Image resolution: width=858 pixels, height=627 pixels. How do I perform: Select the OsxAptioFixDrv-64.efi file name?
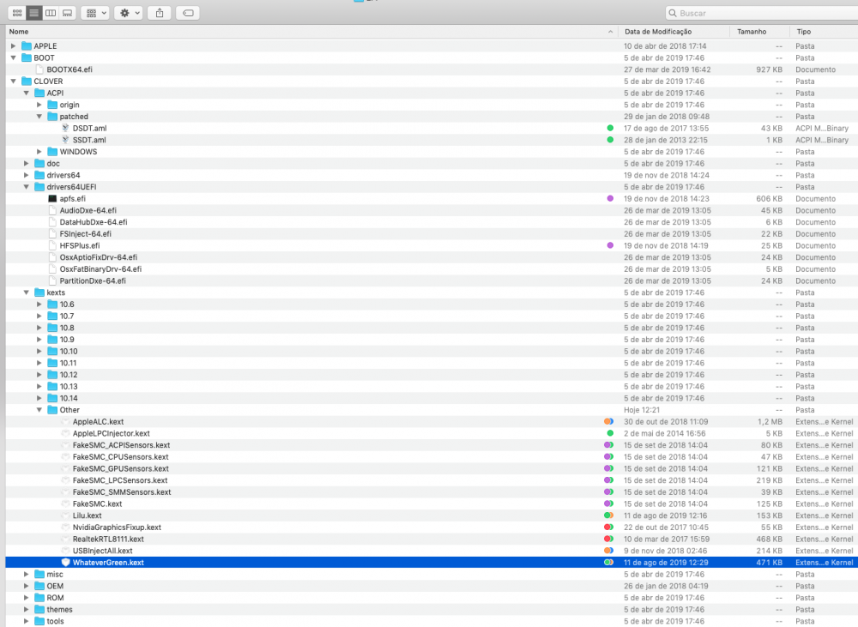point(99,257)
